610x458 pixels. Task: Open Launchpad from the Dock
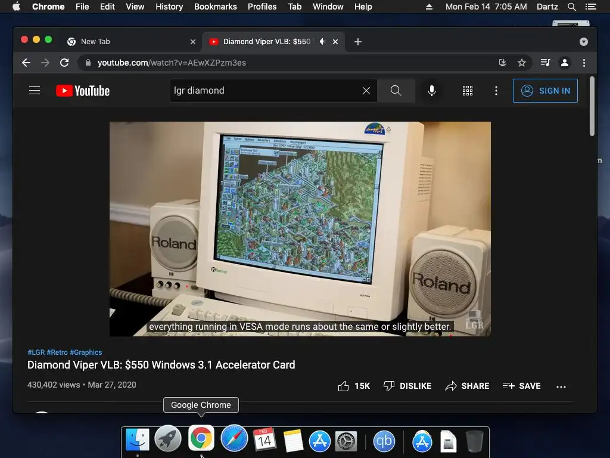(168, 438)
